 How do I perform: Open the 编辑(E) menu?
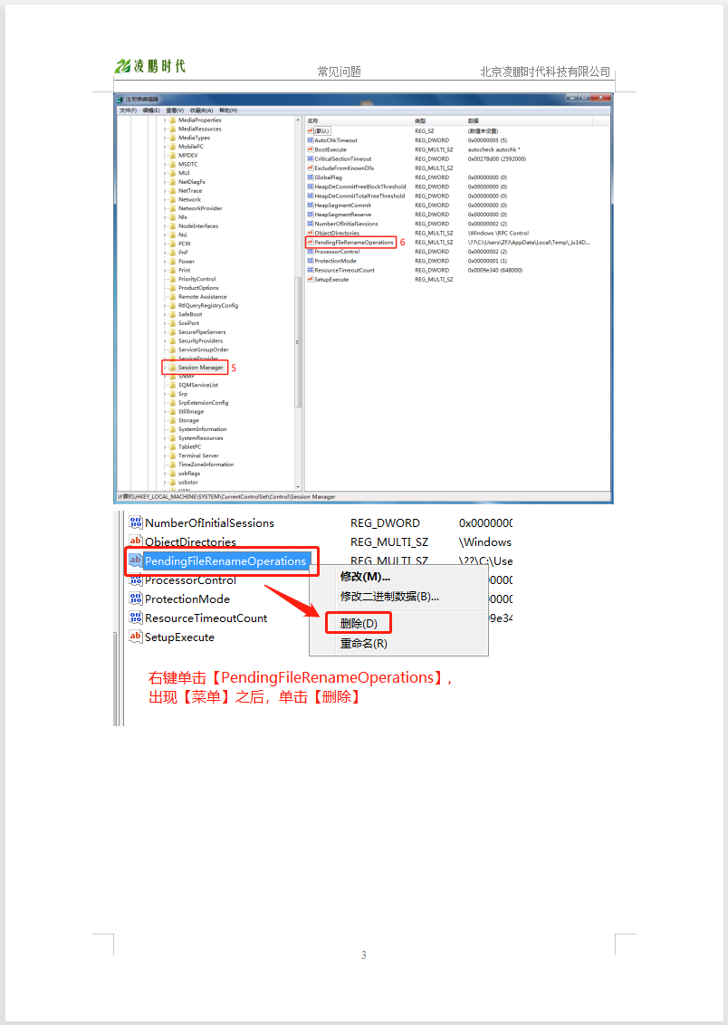[151, 110]
